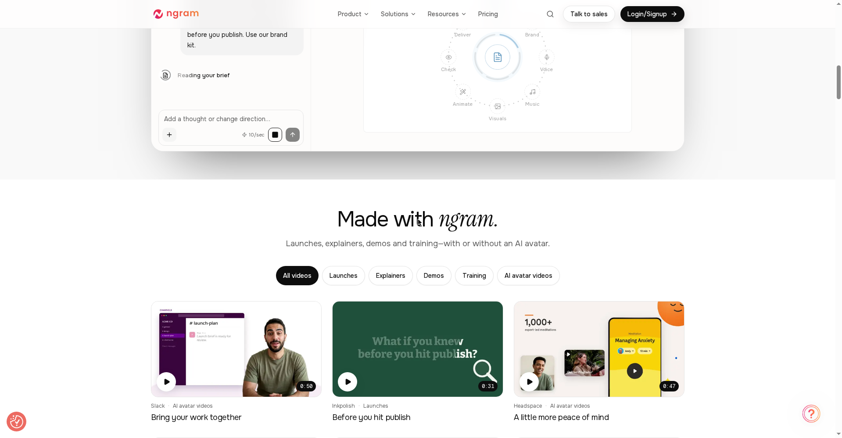Click the search magnifier icon in navbar

550,14
